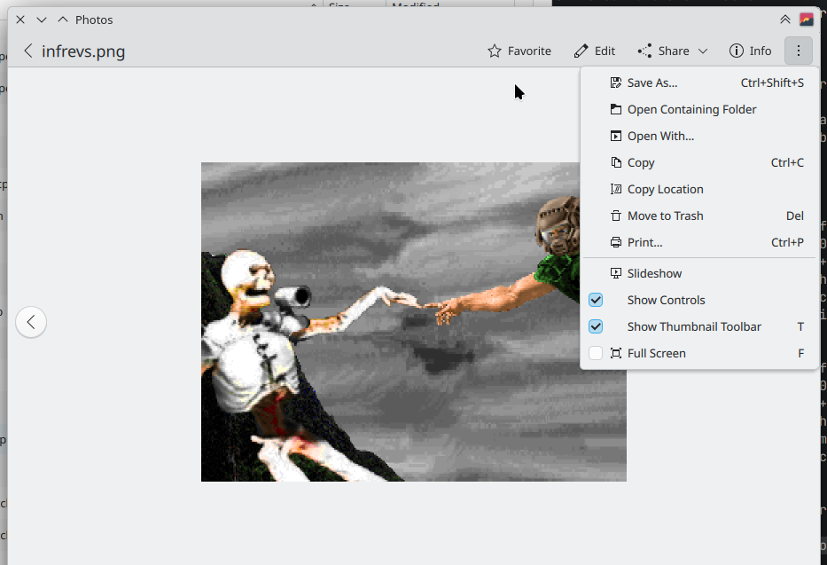Open the Open With... submenu entry
Screen dimensions: 827x565
(660, 136)
